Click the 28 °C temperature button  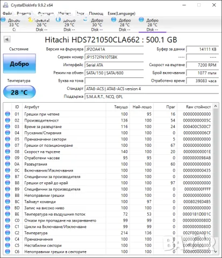[x=19, y=92]
